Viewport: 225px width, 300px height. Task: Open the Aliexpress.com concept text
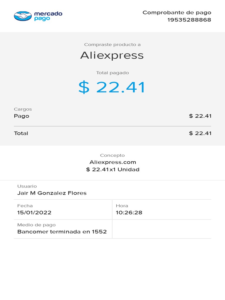coord(112,162)
